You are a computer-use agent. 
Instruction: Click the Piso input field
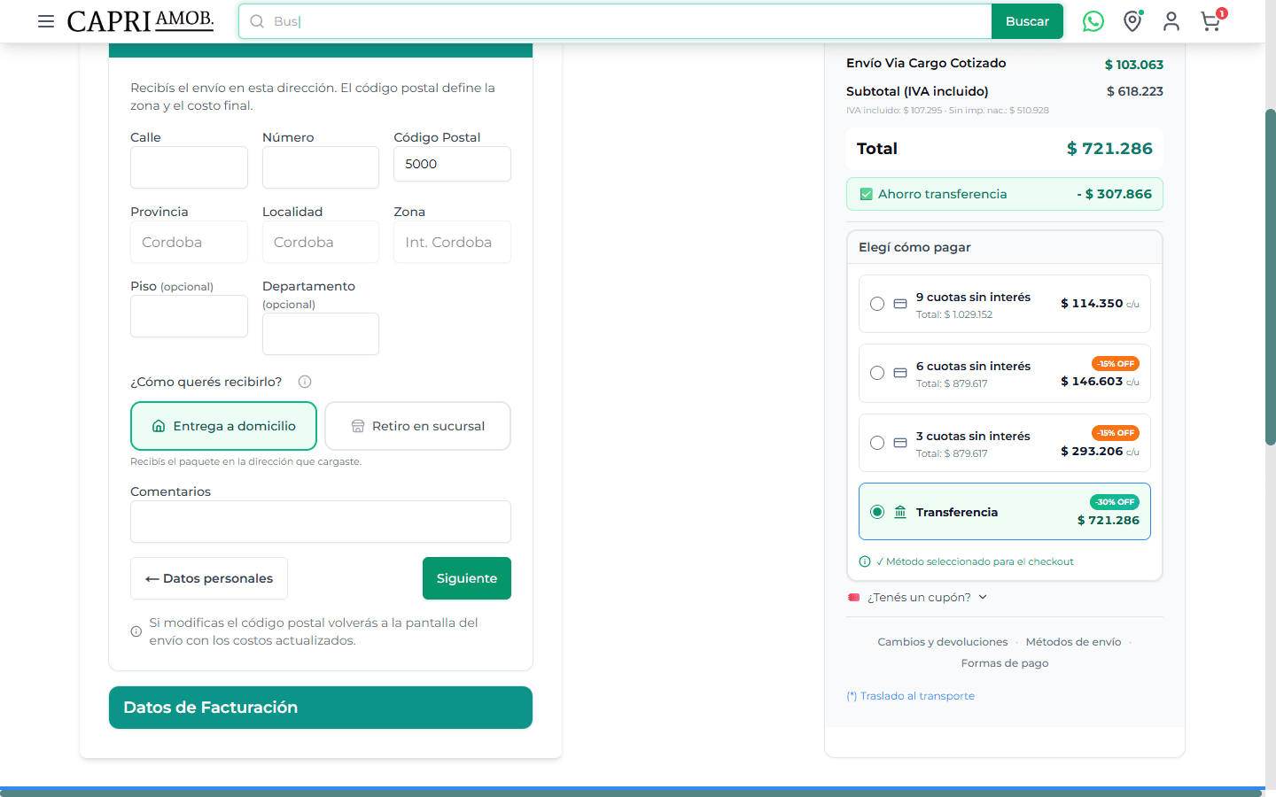189,316
